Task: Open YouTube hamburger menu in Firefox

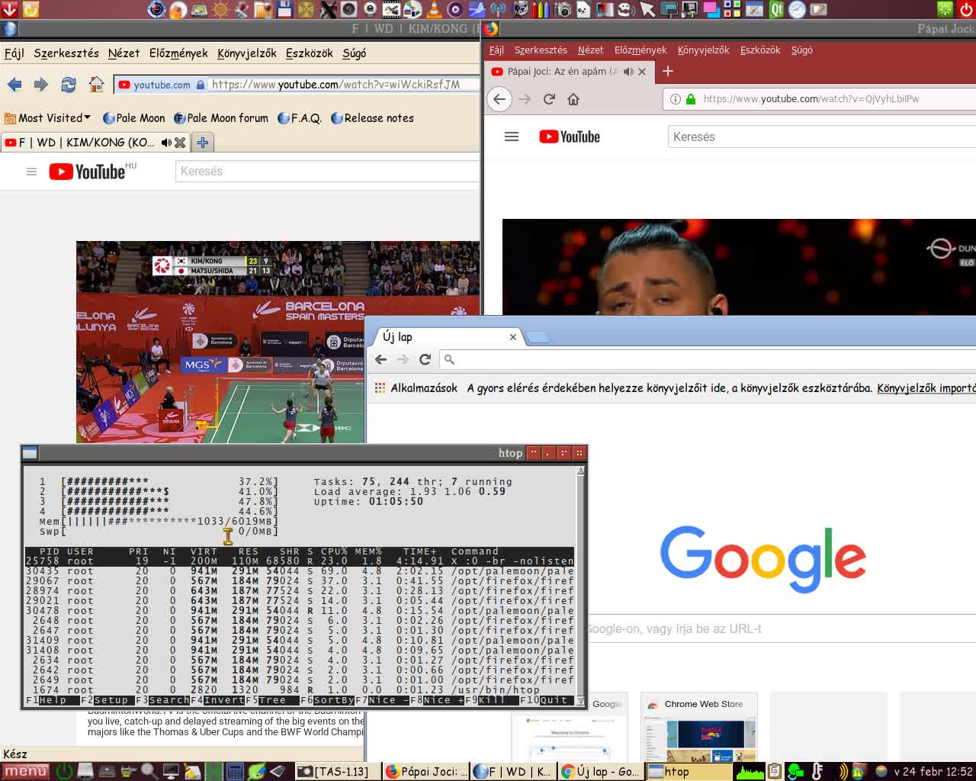Action: pyautogui.click(x=512, y=137)
